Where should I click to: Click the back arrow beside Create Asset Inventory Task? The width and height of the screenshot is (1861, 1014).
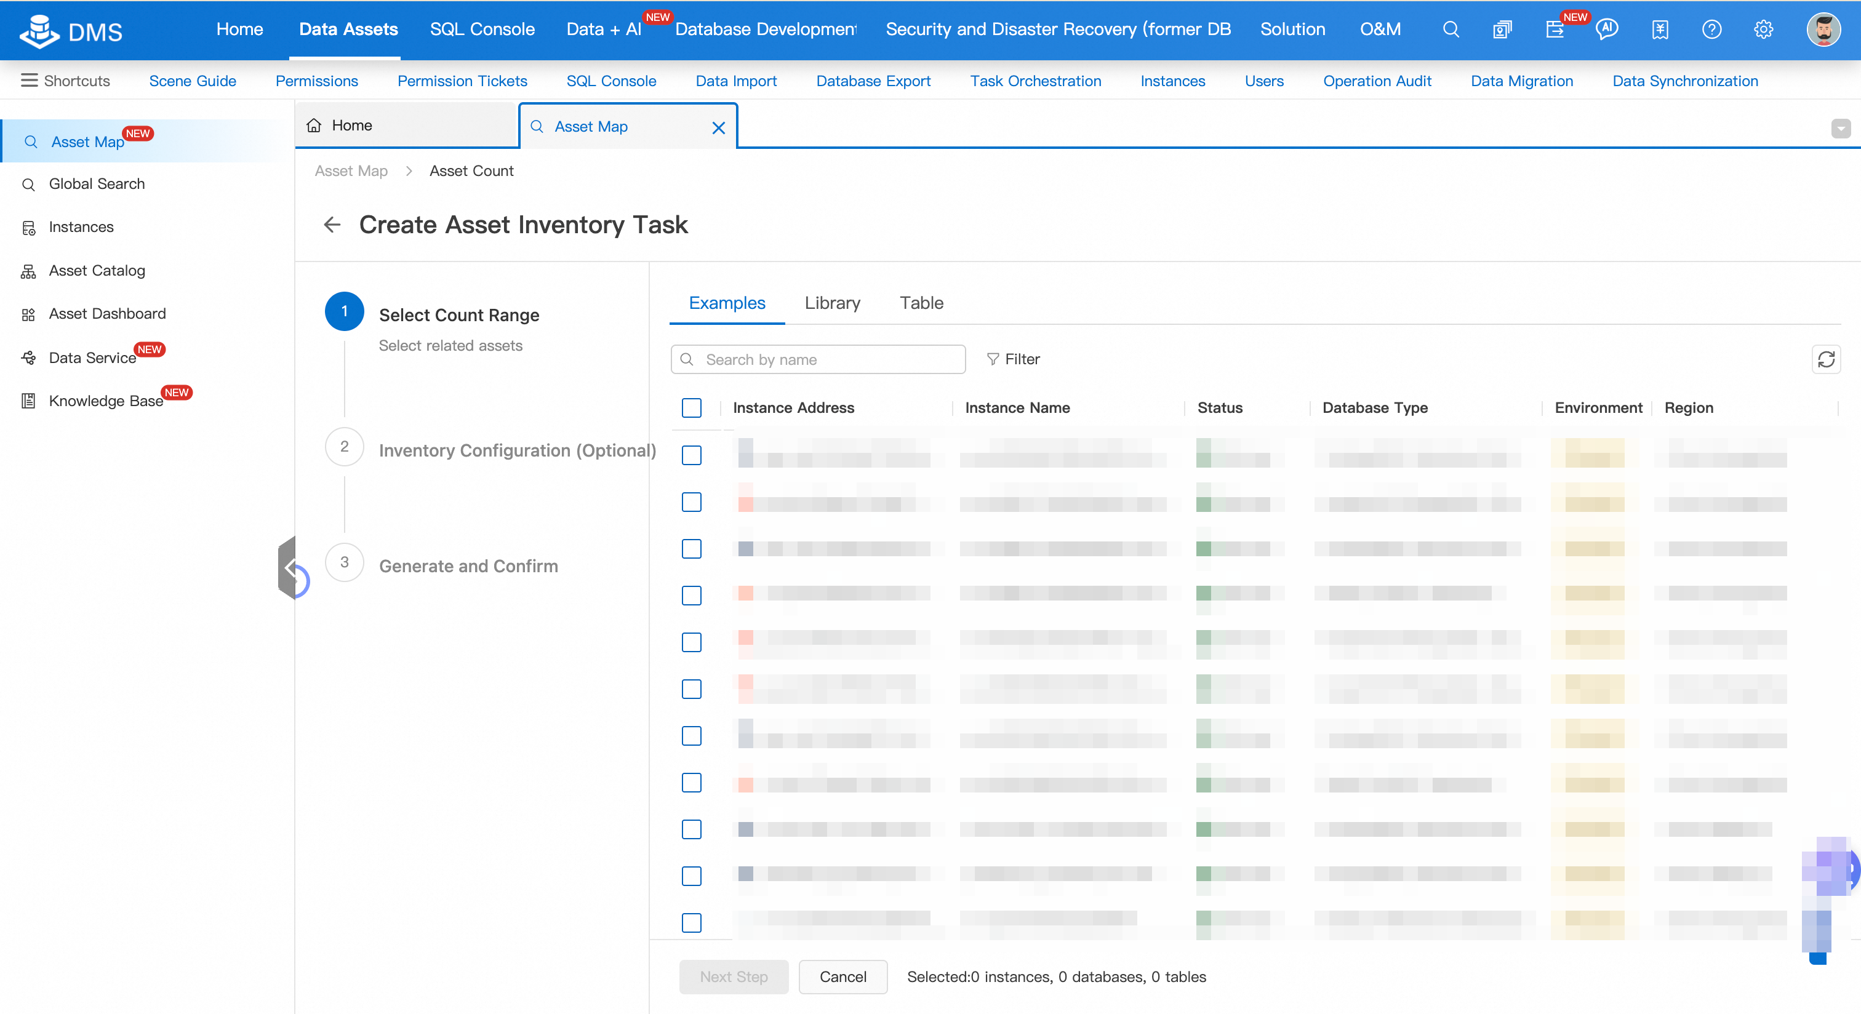tap(332, 225)
